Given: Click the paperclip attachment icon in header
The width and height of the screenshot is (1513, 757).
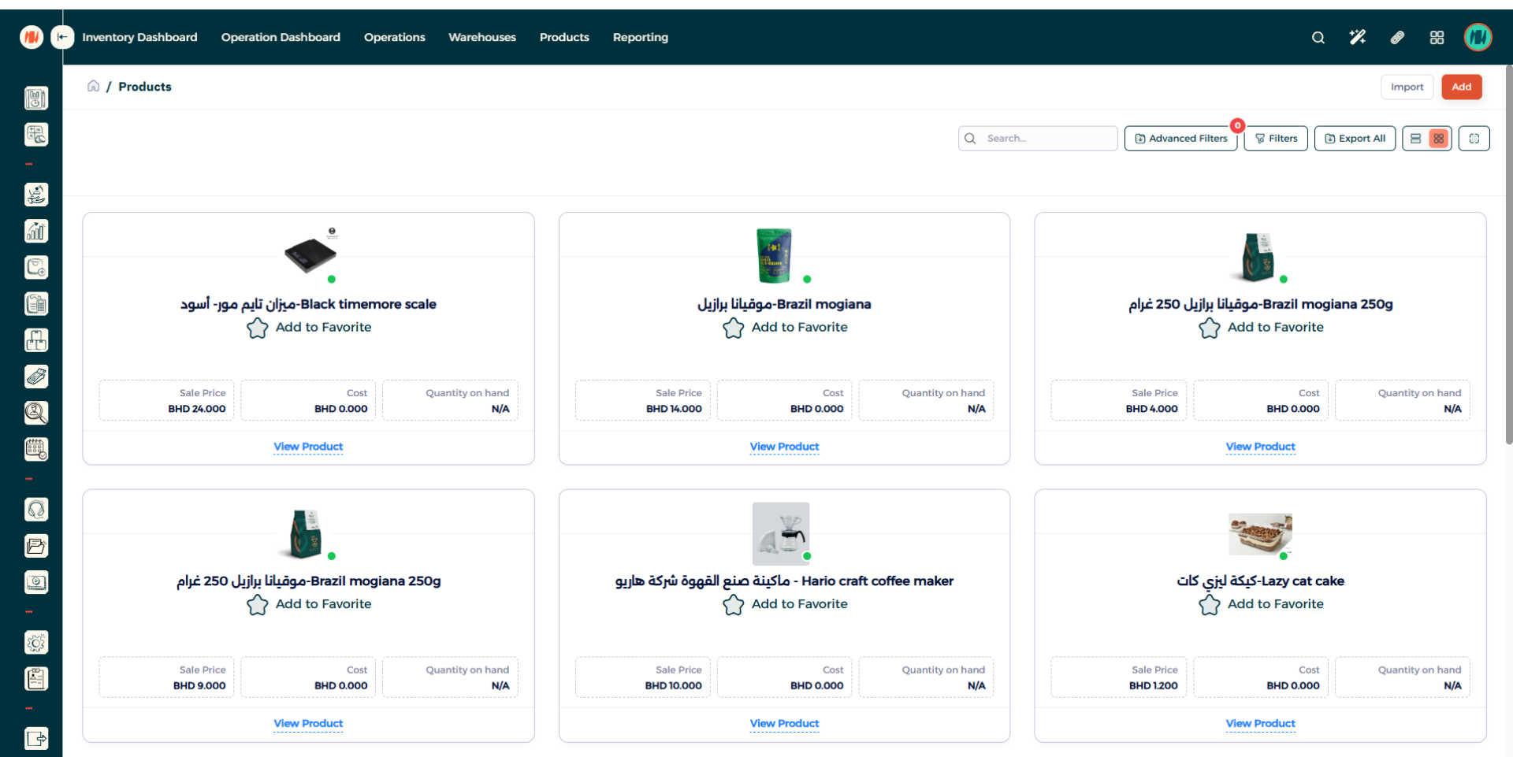Looking at the screenshot, I should (x=1397, y=37).
